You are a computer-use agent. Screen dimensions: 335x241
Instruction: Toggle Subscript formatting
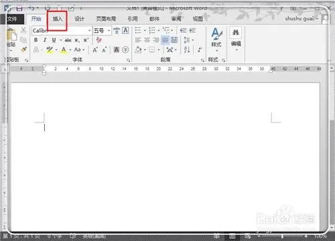(76, 40)
